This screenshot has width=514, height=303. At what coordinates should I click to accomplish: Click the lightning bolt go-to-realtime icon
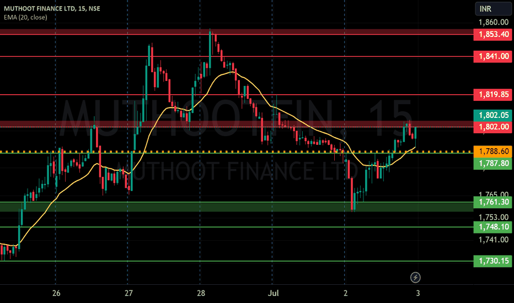coord(415,278)
